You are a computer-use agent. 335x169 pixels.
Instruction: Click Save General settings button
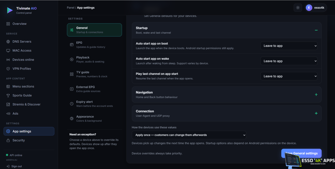click(301, 153)
